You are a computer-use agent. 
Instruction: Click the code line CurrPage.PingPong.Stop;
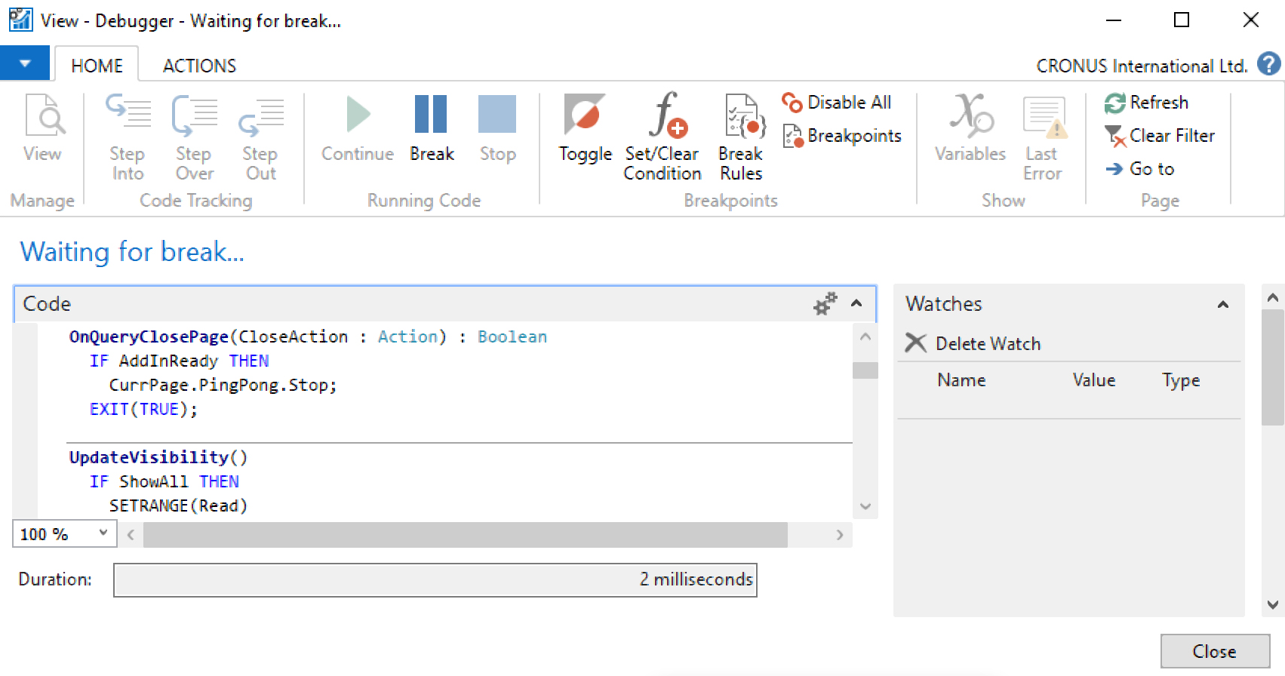click(x=223, y=385)
